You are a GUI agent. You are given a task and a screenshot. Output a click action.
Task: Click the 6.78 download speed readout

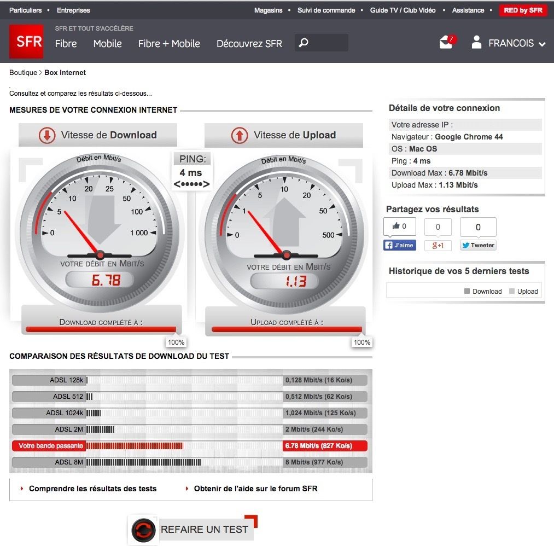pos(100,280)
